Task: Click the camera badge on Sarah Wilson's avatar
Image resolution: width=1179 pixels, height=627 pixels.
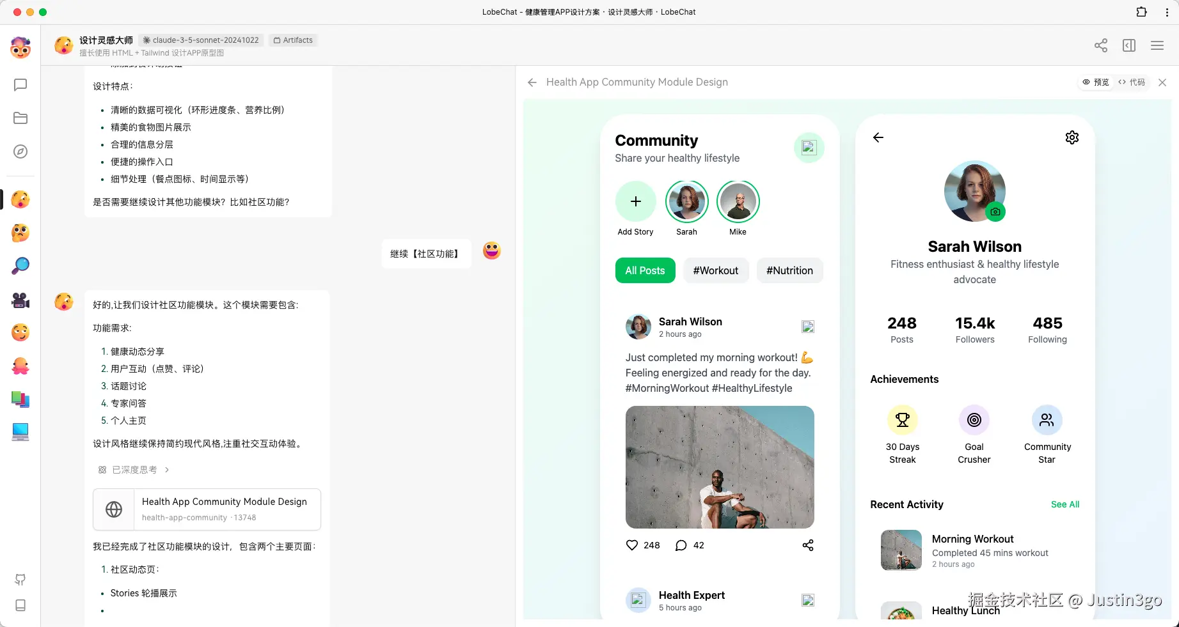Action: 995,212
